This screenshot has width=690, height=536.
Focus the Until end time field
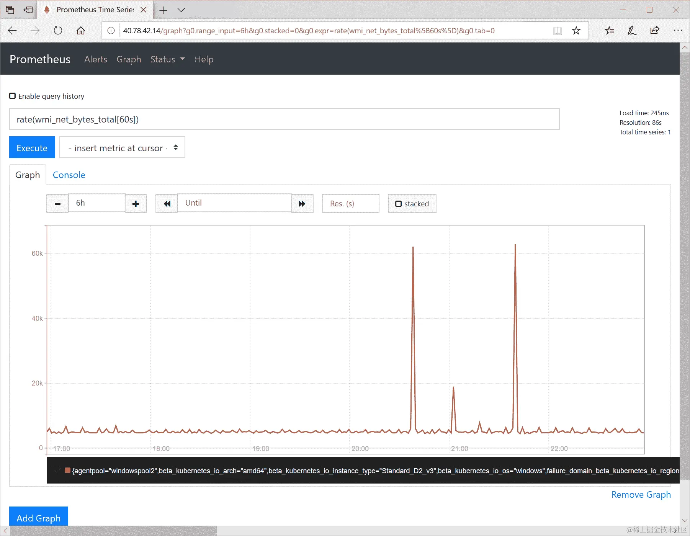point(234,203)
